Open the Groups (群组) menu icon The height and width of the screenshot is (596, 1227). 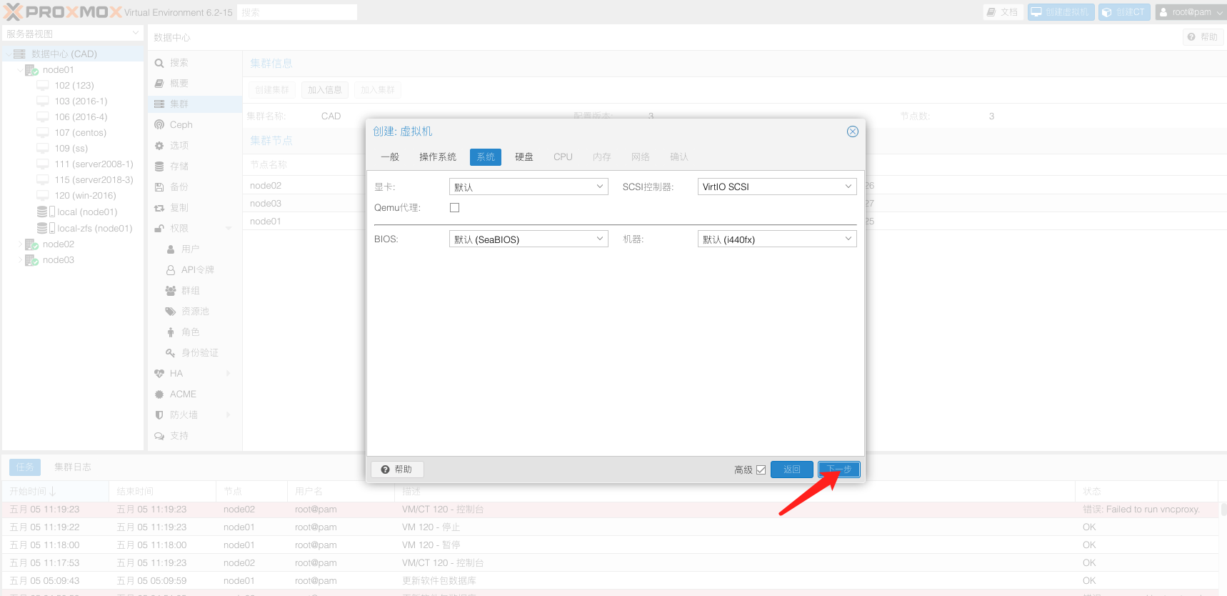[x=171, y=291]
